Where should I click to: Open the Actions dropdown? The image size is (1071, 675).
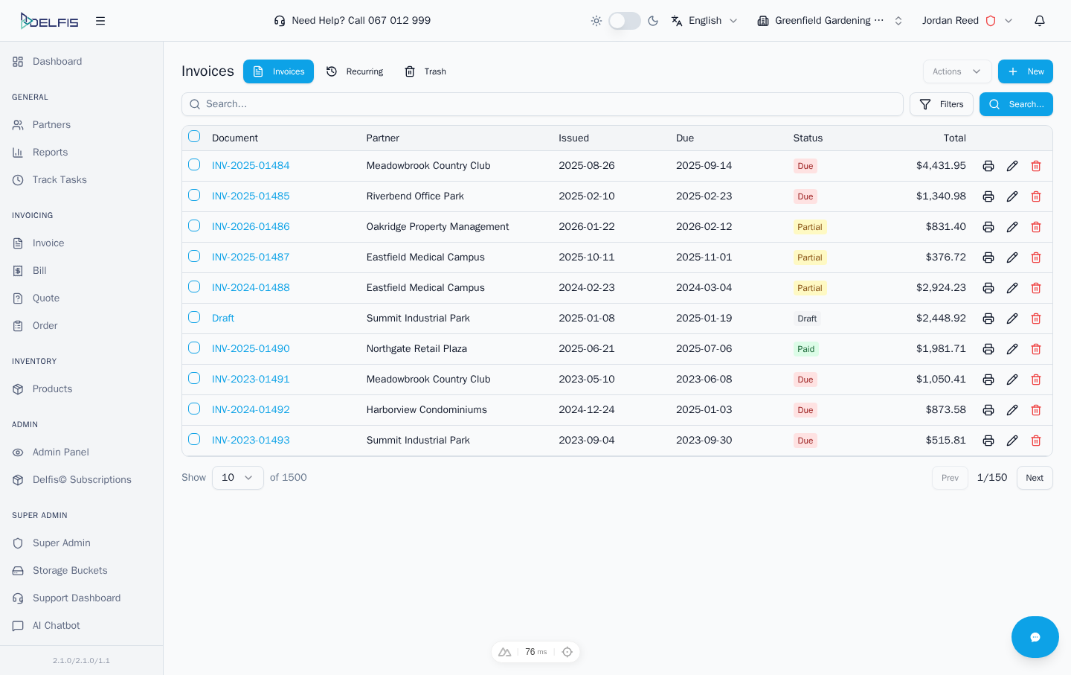tap(956, 71)
